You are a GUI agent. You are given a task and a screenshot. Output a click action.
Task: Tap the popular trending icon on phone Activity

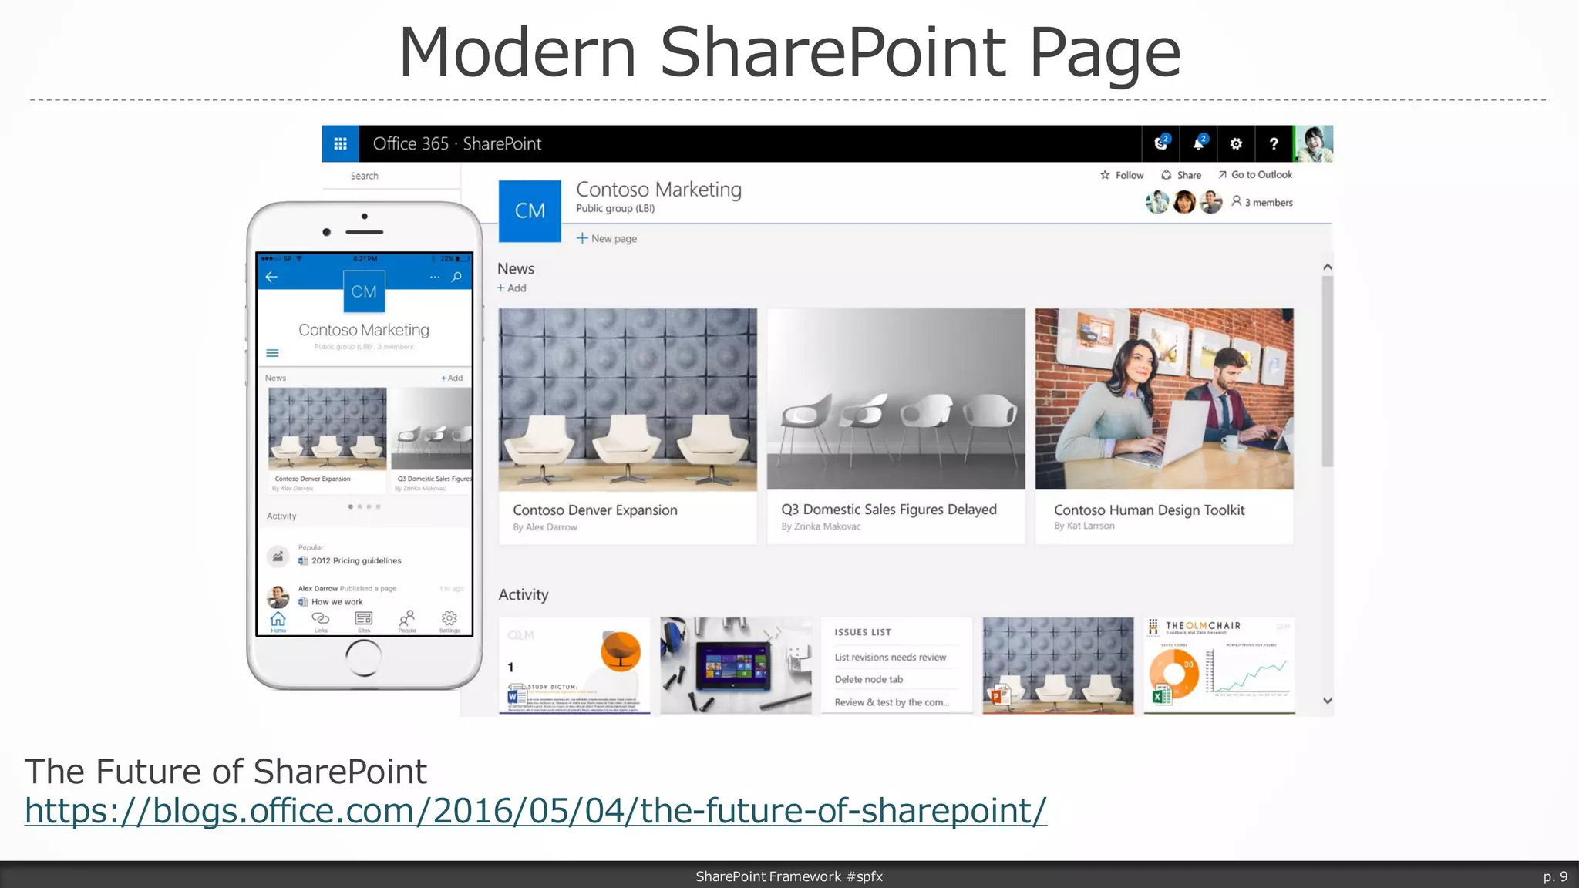pyautogui.click(x=278, y=556)
